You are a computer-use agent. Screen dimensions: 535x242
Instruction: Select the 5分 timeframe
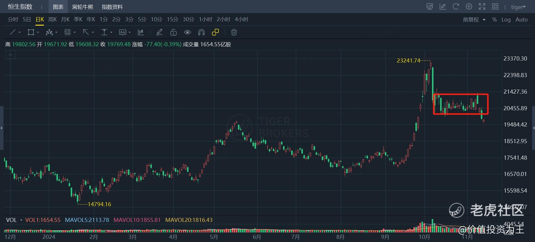142,19
